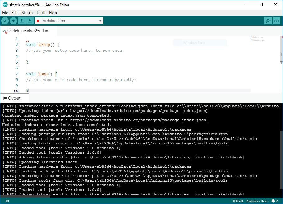This screenshot has width=283, height=204.
Task: Open the Sketch menu
Action: click(x=27, y=13)
